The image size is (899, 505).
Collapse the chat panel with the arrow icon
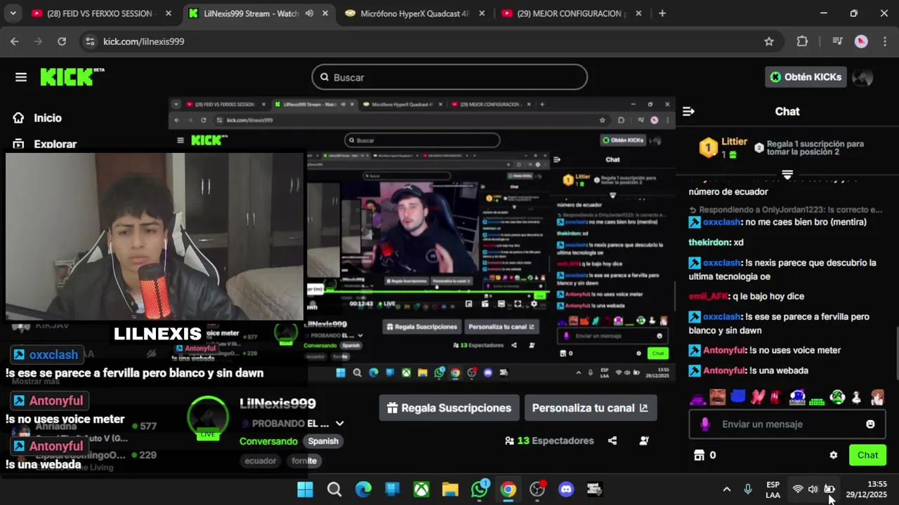pos(688,112)
